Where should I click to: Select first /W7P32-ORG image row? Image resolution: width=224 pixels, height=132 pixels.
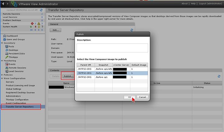pyautogui.click(x=112, y=69)
